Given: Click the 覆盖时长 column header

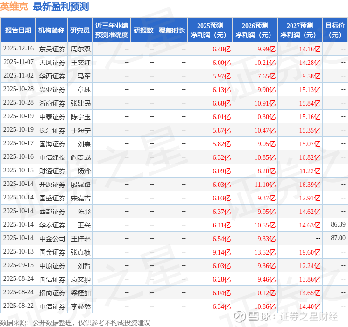Looking at the screenshot, I should pyautogui.click(x=172, y=30).
